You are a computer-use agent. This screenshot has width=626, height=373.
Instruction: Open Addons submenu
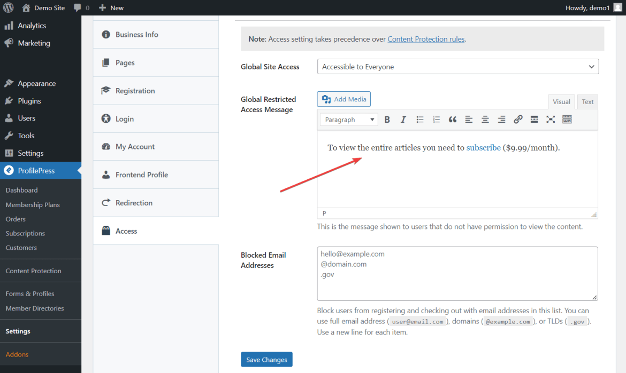(x=17, y=354)
